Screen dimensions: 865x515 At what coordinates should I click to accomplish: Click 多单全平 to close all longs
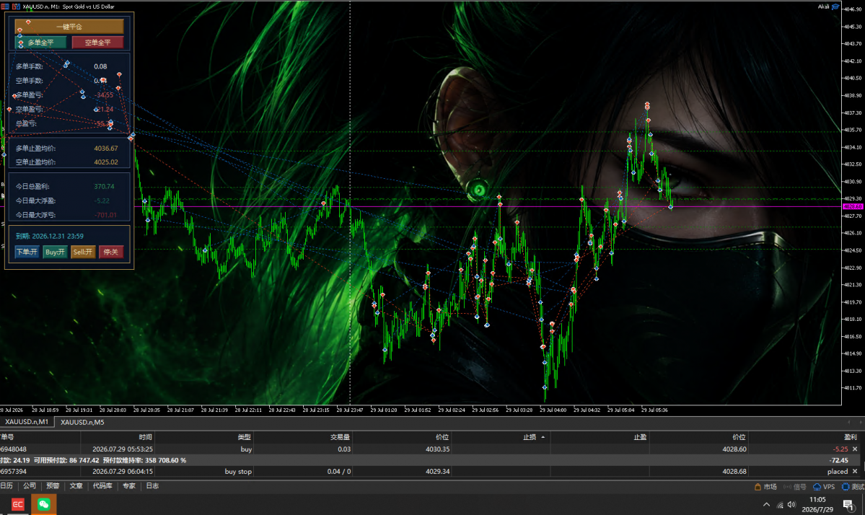coord(41,43)
